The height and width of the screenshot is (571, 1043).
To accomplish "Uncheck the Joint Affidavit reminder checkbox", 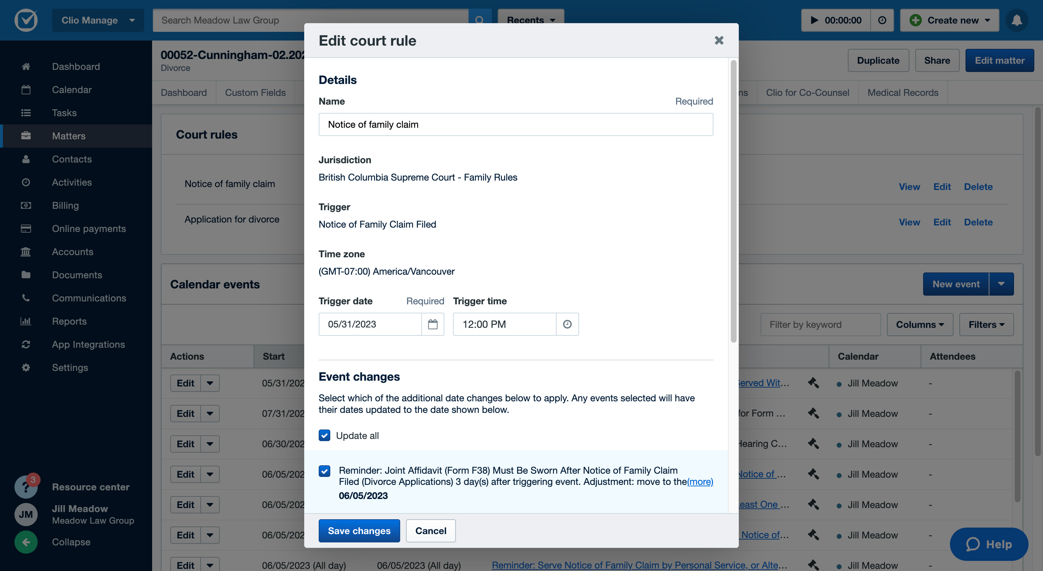I will tap(324, 471).
